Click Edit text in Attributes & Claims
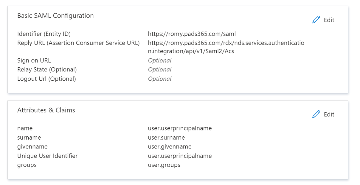 [x=329, y=114]
